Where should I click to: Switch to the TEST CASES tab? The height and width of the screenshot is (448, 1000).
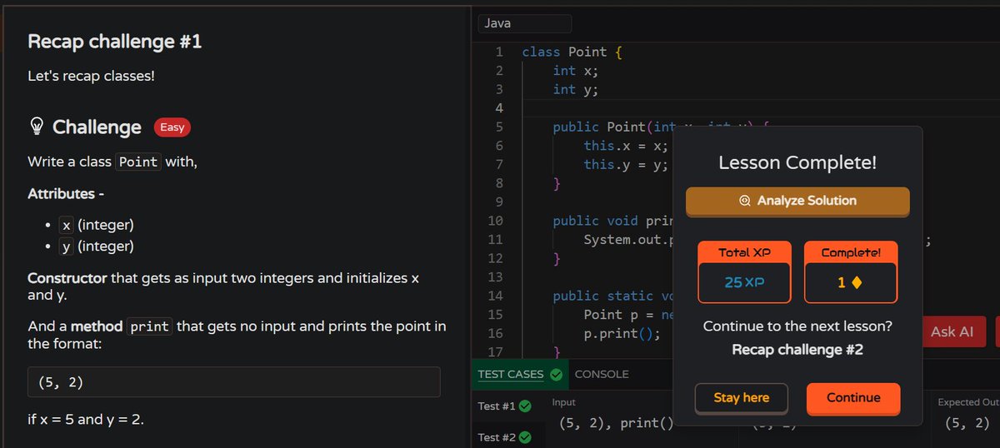click(x=511, y=374)
